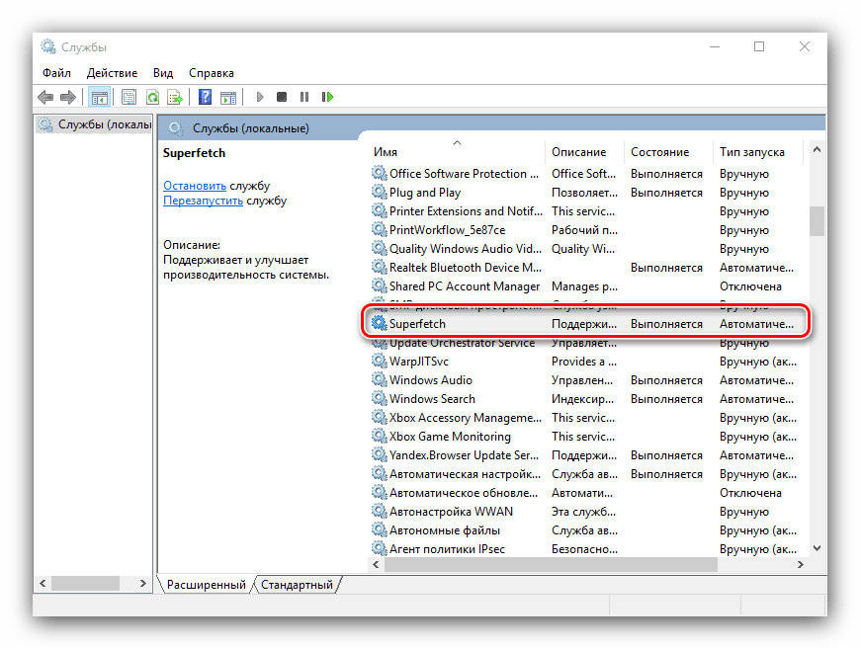Click the Остановить service link
Viewport: 860px width, 649px height.
pos(195,186)
